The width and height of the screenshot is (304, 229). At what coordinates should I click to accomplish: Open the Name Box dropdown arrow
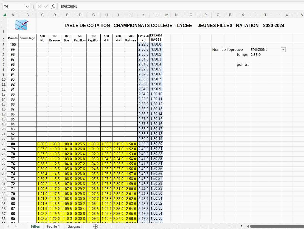point(27,7)
